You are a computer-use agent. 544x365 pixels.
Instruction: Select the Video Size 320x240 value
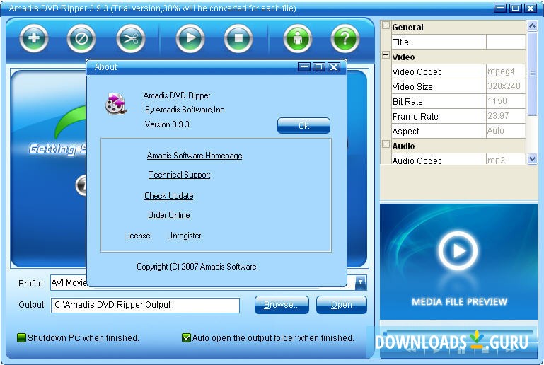coord(506,86)
